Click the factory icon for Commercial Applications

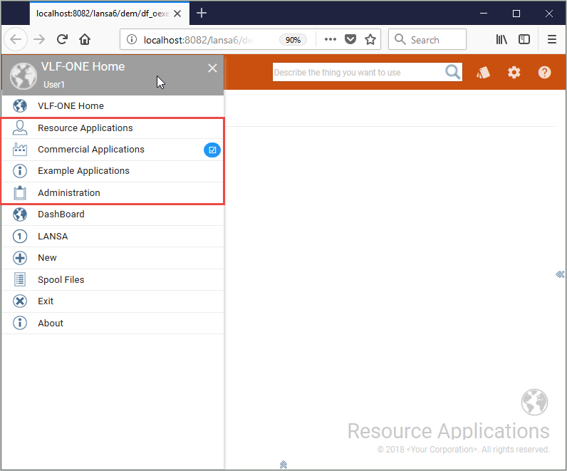point(20,150)
